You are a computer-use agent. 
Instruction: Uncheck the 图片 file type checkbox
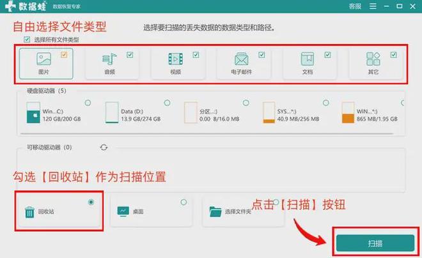click(x=64, y=55)
